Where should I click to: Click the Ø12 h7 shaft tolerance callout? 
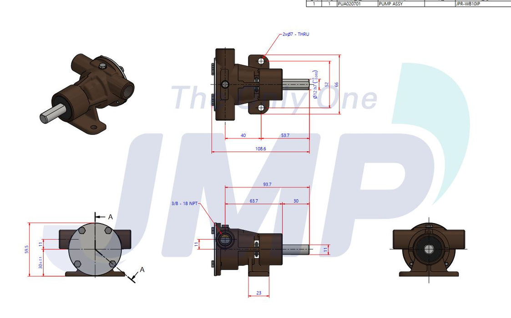(x=315, y=84)
